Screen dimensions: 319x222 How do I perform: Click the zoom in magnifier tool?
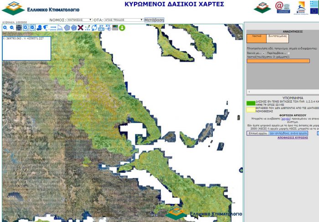pyautogui.click(x=5, y=28)
